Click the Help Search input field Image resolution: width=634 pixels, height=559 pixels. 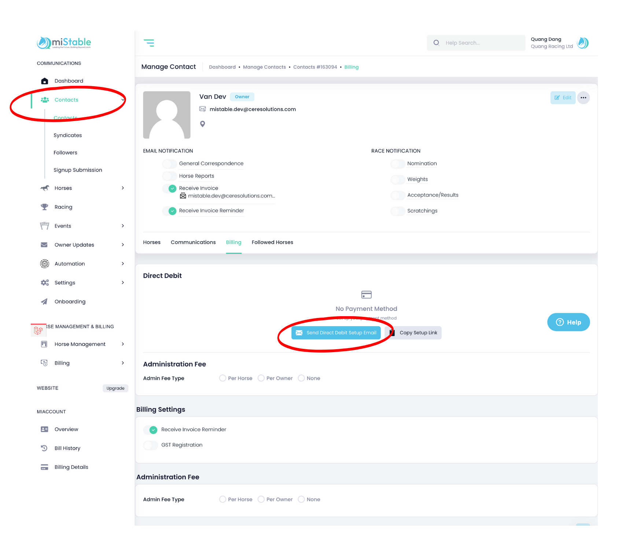point(480,43)
